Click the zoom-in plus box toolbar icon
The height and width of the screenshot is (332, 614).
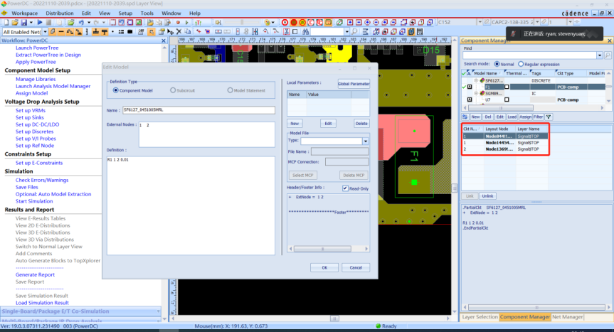click(350, 22)
